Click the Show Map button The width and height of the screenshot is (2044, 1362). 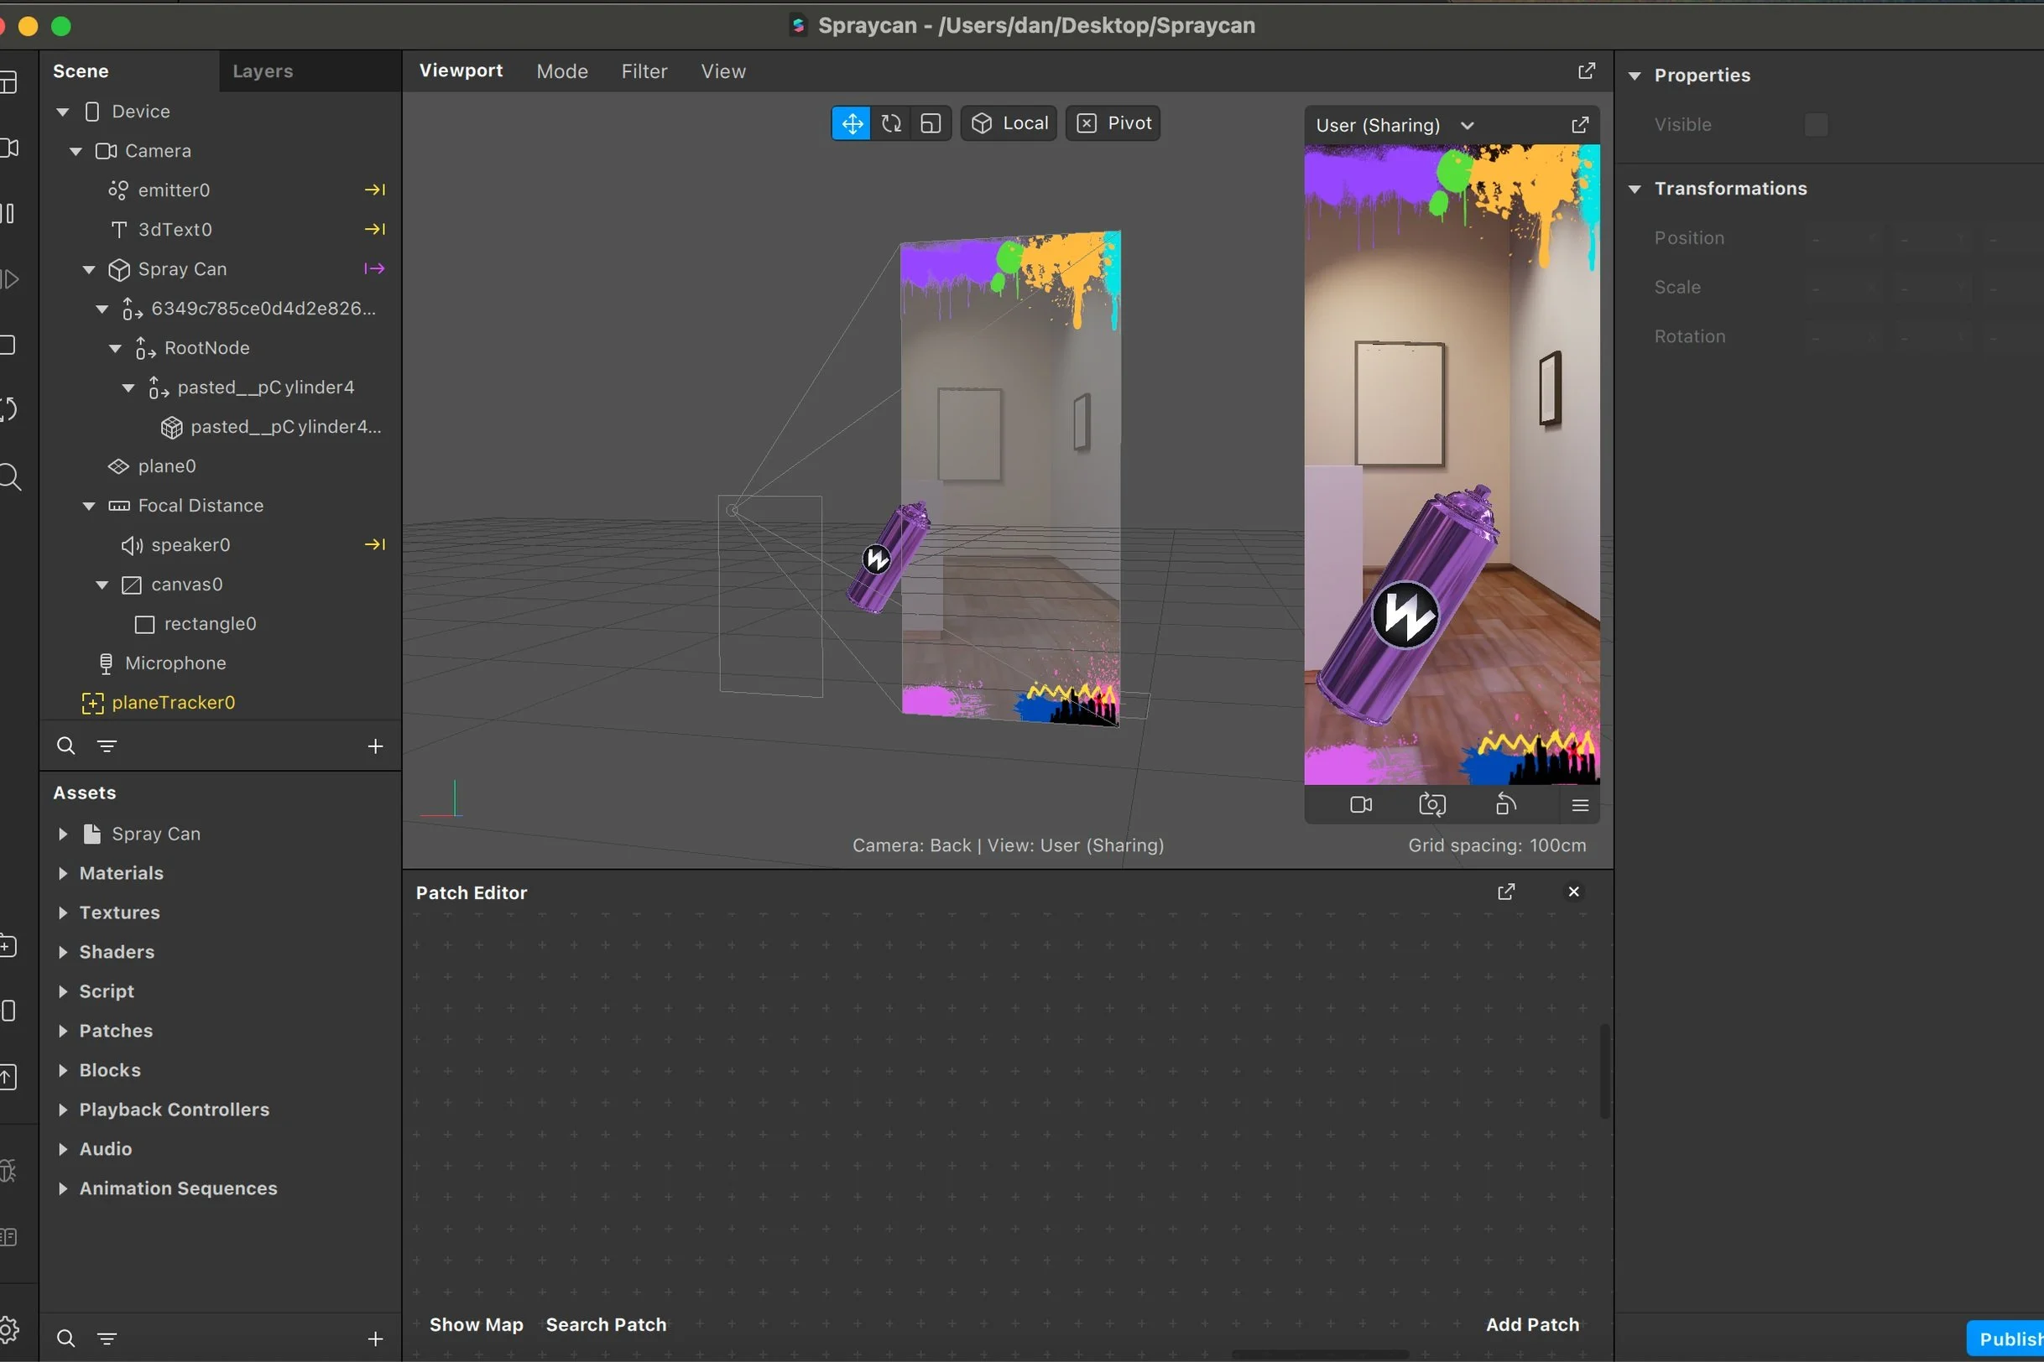(x=477, y=1324)
